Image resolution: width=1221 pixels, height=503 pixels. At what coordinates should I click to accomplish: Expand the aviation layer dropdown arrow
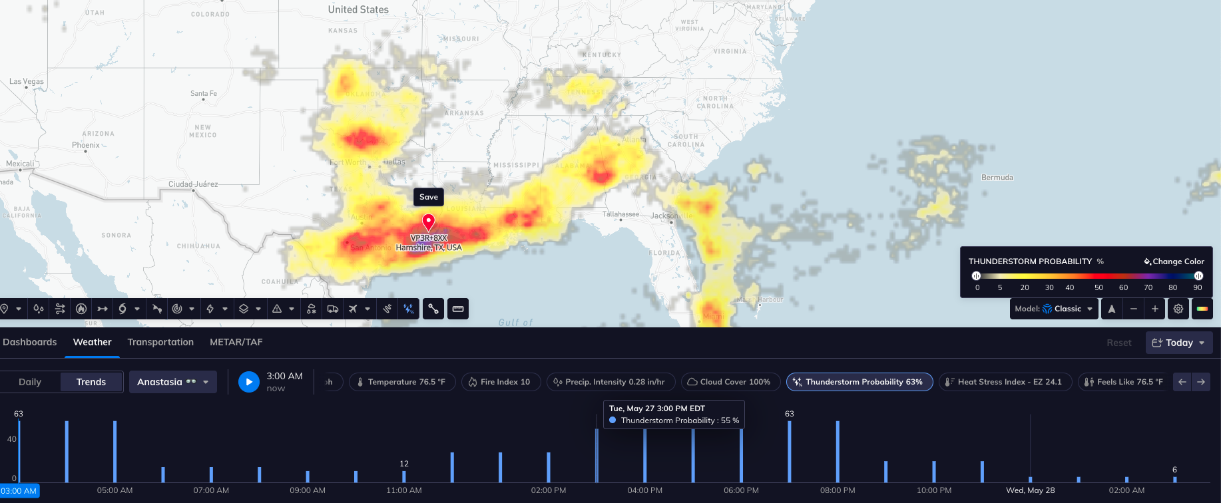pos(367,309)
